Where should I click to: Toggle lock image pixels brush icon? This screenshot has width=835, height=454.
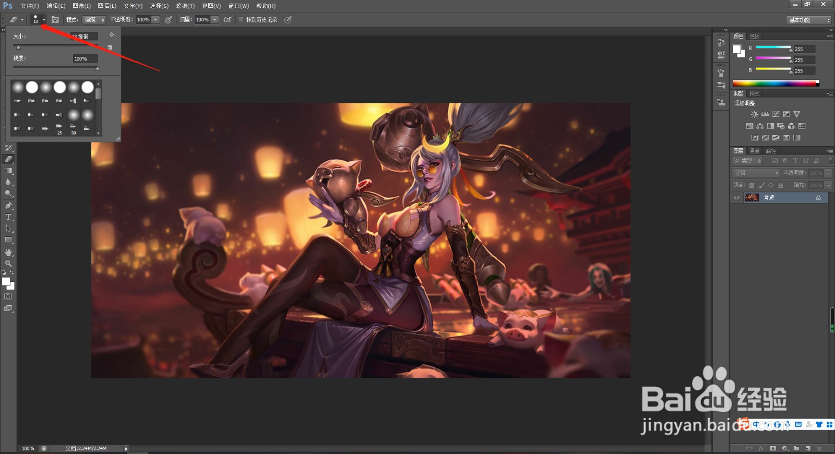pos(761,185)
